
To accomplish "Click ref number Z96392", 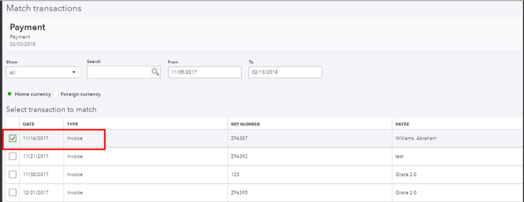I will [x=239, y=156].
